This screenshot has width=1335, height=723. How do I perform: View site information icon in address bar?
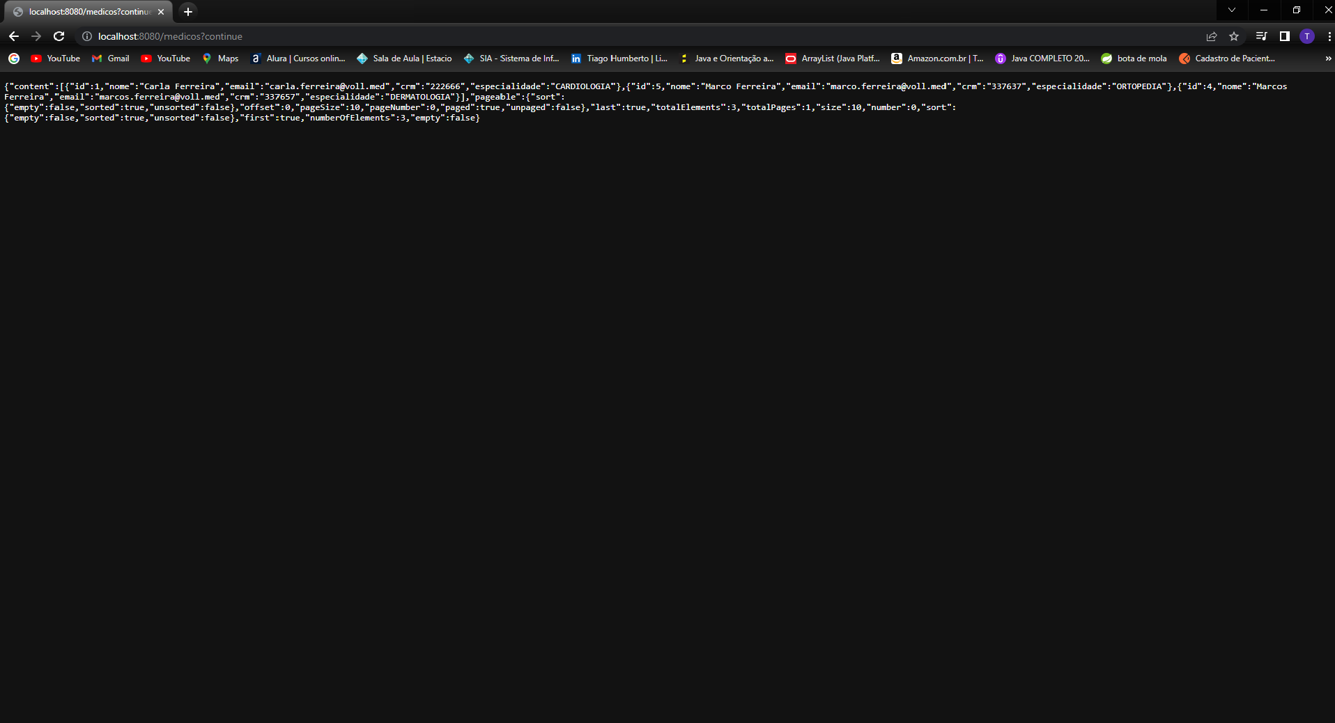pos(87,36)
